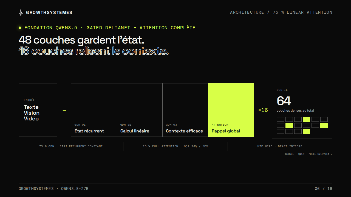
Task: Select the ENTRÉE input card
Action: 38,110
